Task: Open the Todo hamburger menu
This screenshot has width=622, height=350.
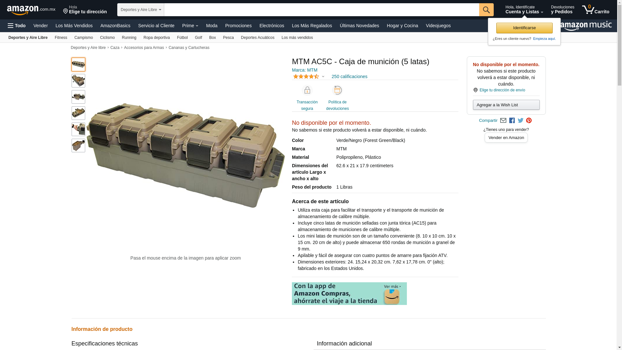Action: pyautogui.click(x=17, y=26)
